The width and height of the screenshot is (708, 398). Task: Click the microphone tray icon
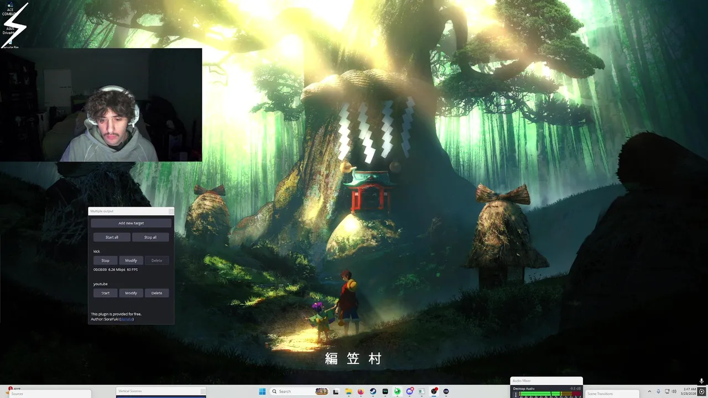[658, 391]
